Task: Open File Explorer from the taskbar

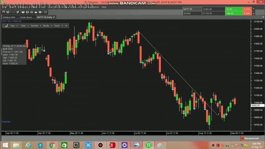Action: coord(16,145)
